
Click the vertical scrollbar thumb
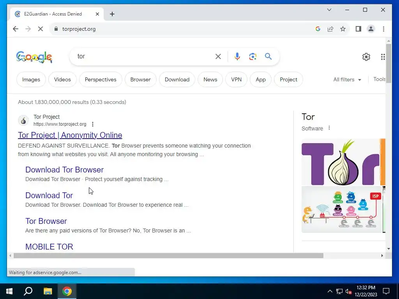coord(388,63)
